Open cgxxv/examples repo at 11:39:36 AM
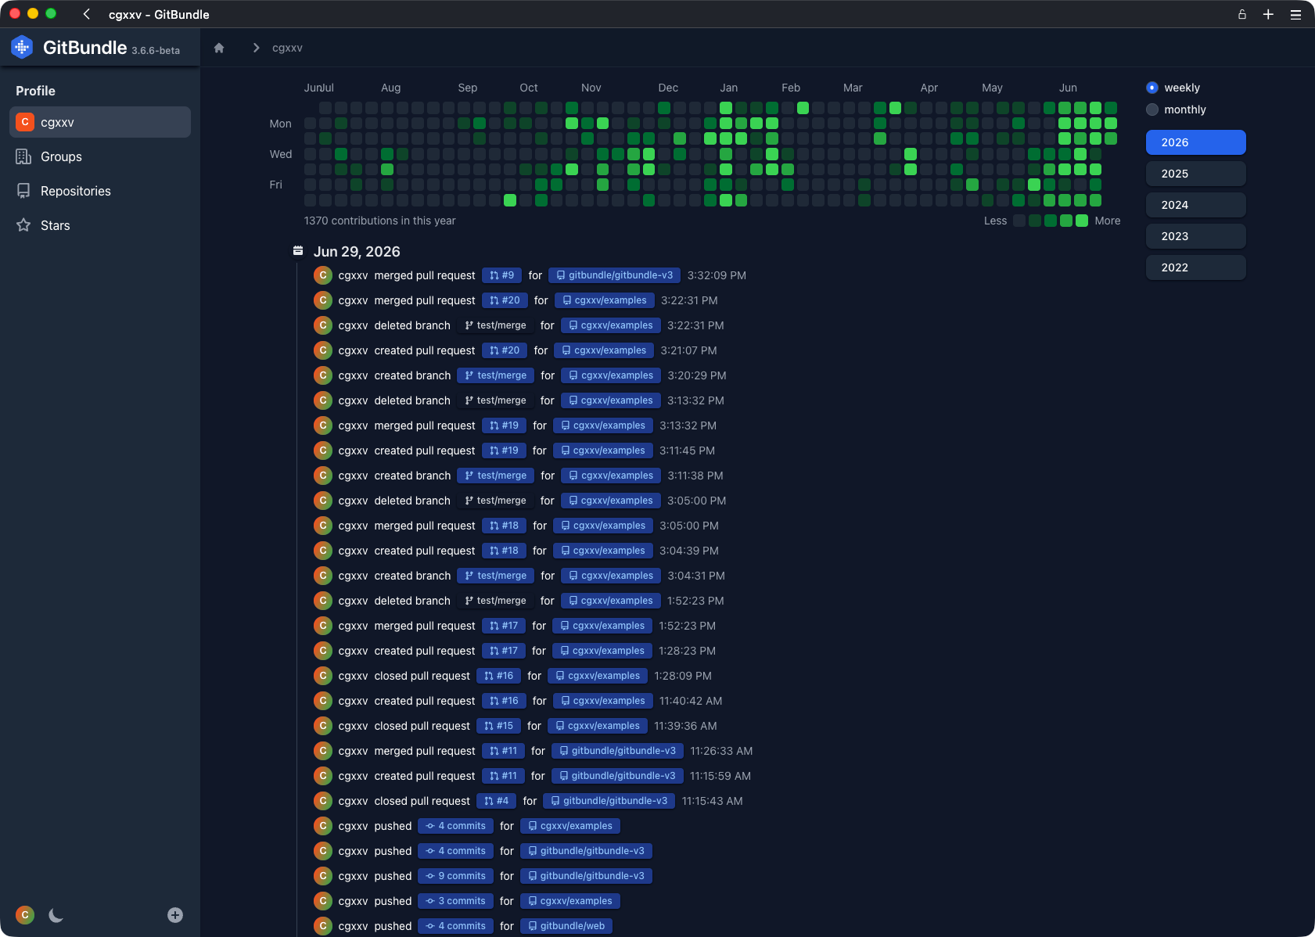The image size is (1315, 937). pos(598,726)
